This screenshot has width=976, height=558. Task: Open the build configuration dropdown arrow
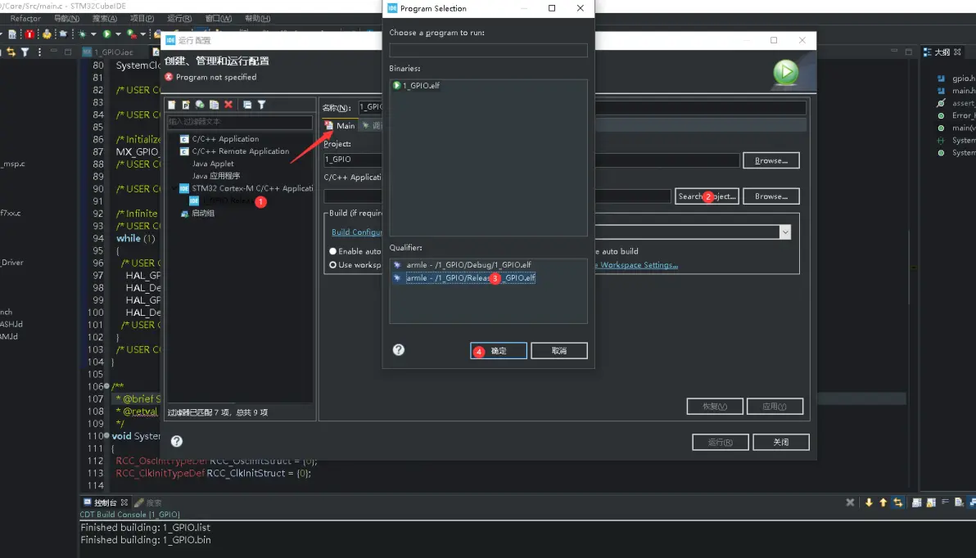coord(785,232)
